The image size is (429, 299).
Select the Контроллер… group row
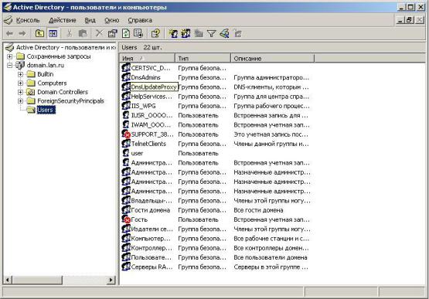[x=216, y=248]
